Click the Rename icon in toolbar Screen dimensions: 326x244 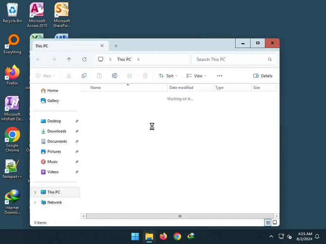(115, 76)
